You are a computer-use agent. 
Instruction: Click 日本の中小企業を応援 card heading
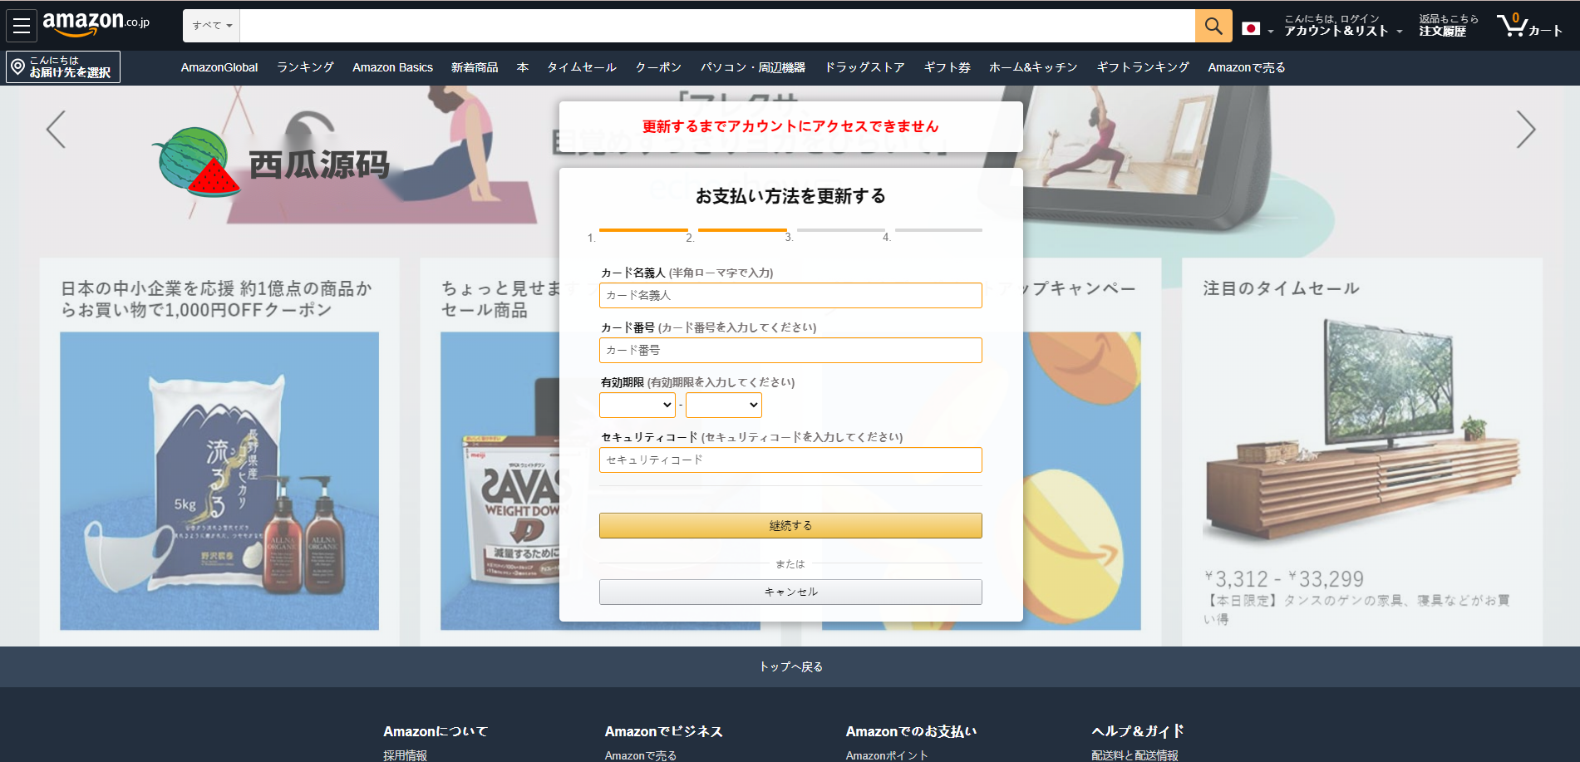pos(216,299)
